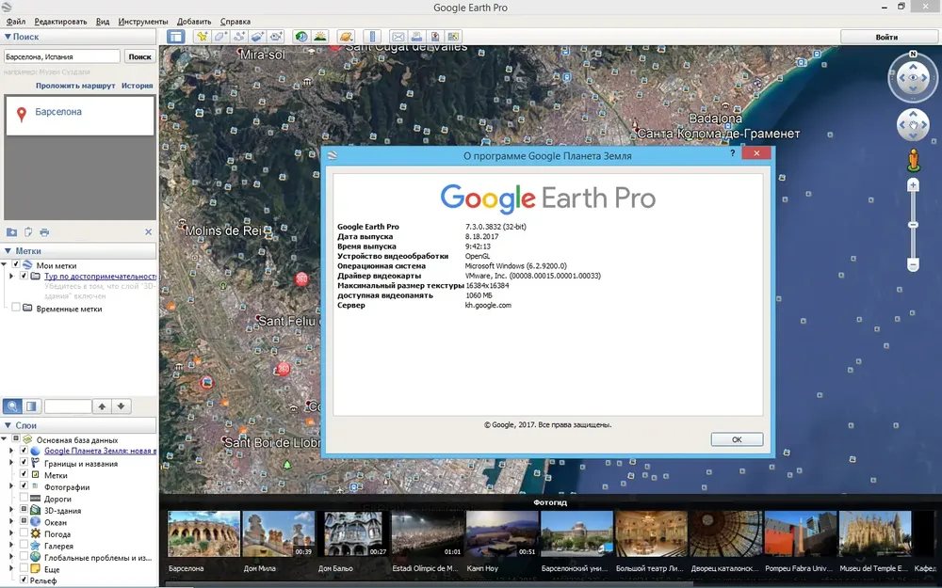
Task: Click the magnifier search-places icon
Action: pos(12,406)
